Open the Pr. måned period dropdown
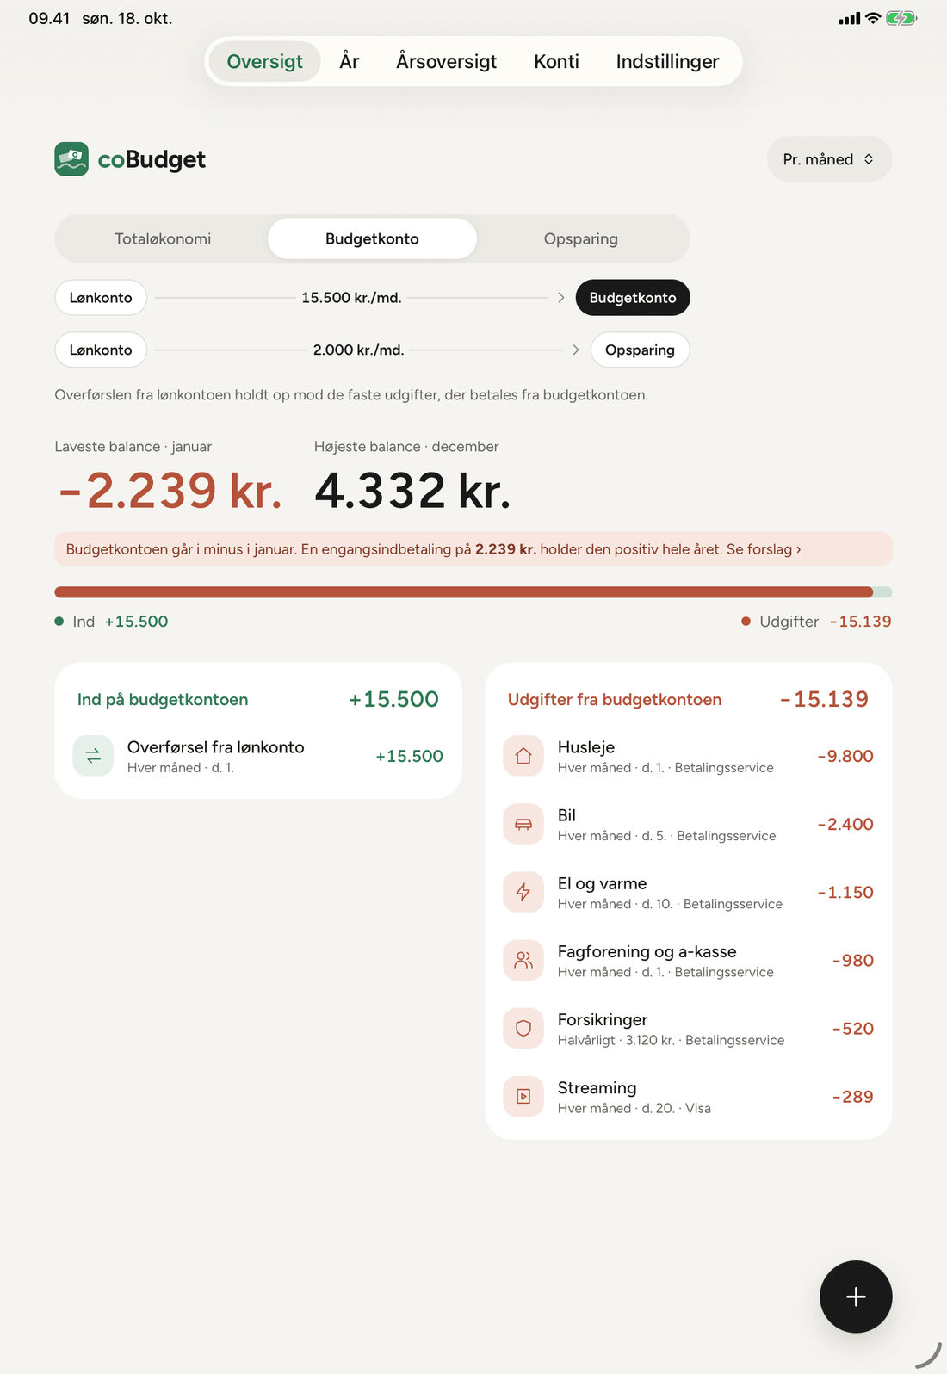 click(x=829, y=159)
